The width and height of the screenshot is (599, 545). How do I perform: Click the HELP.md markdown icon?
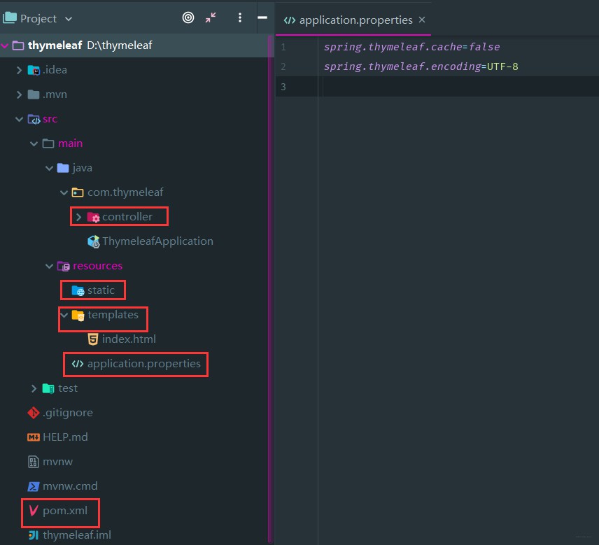tap(34, 437)
